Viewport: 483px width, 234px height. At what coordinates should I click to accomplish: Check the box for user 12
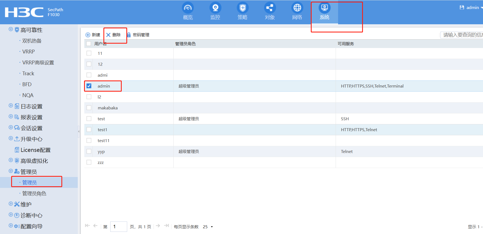89,64
